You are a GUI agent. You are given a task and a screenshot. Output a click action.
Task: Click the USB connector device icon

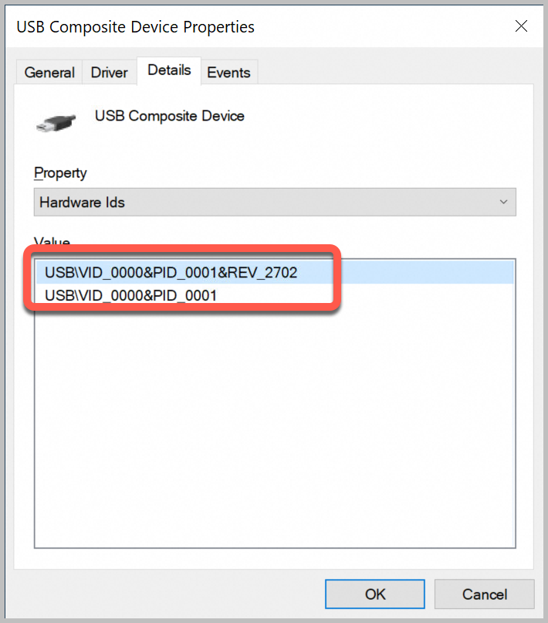(x=56, y=123)
